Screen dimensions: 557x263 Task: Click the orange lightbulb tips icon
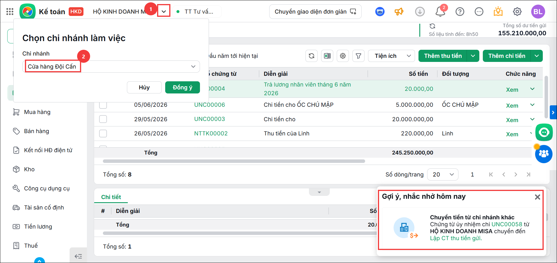pos(498,11)
